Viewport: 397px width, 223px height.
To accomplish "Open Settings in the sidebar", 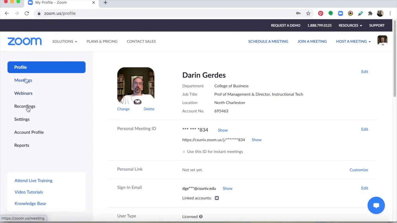I will [22, 119].
